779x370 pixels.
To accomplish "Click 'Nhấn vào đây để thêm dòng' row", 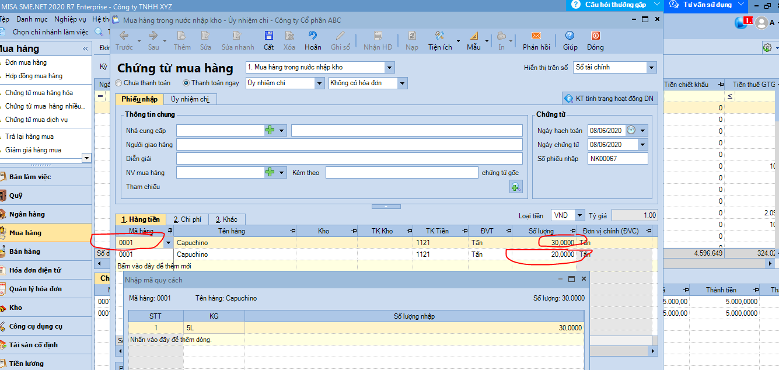I will 356,339.
